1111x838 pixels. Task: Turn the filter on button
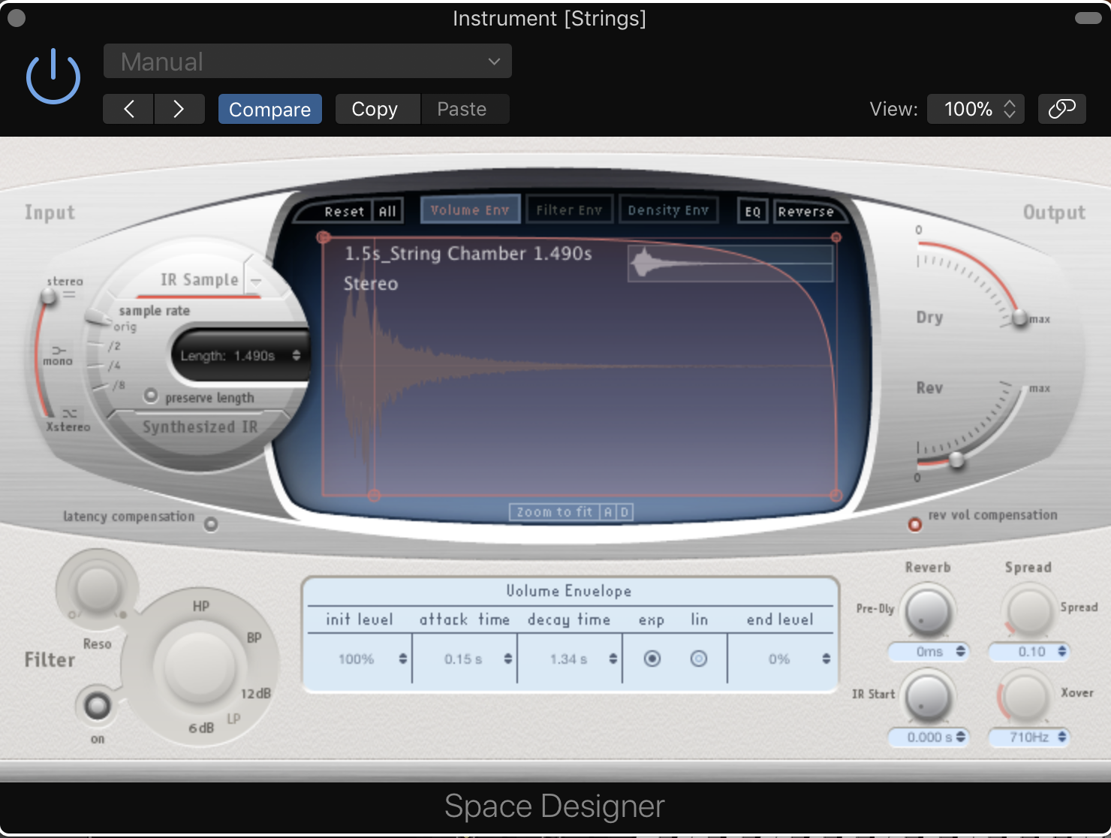98,705
